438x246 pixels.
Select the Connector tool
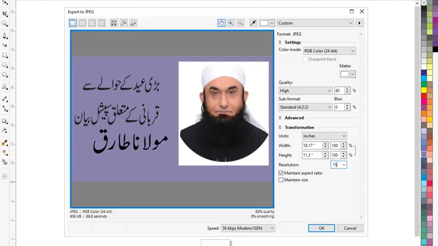click(5, 108)
